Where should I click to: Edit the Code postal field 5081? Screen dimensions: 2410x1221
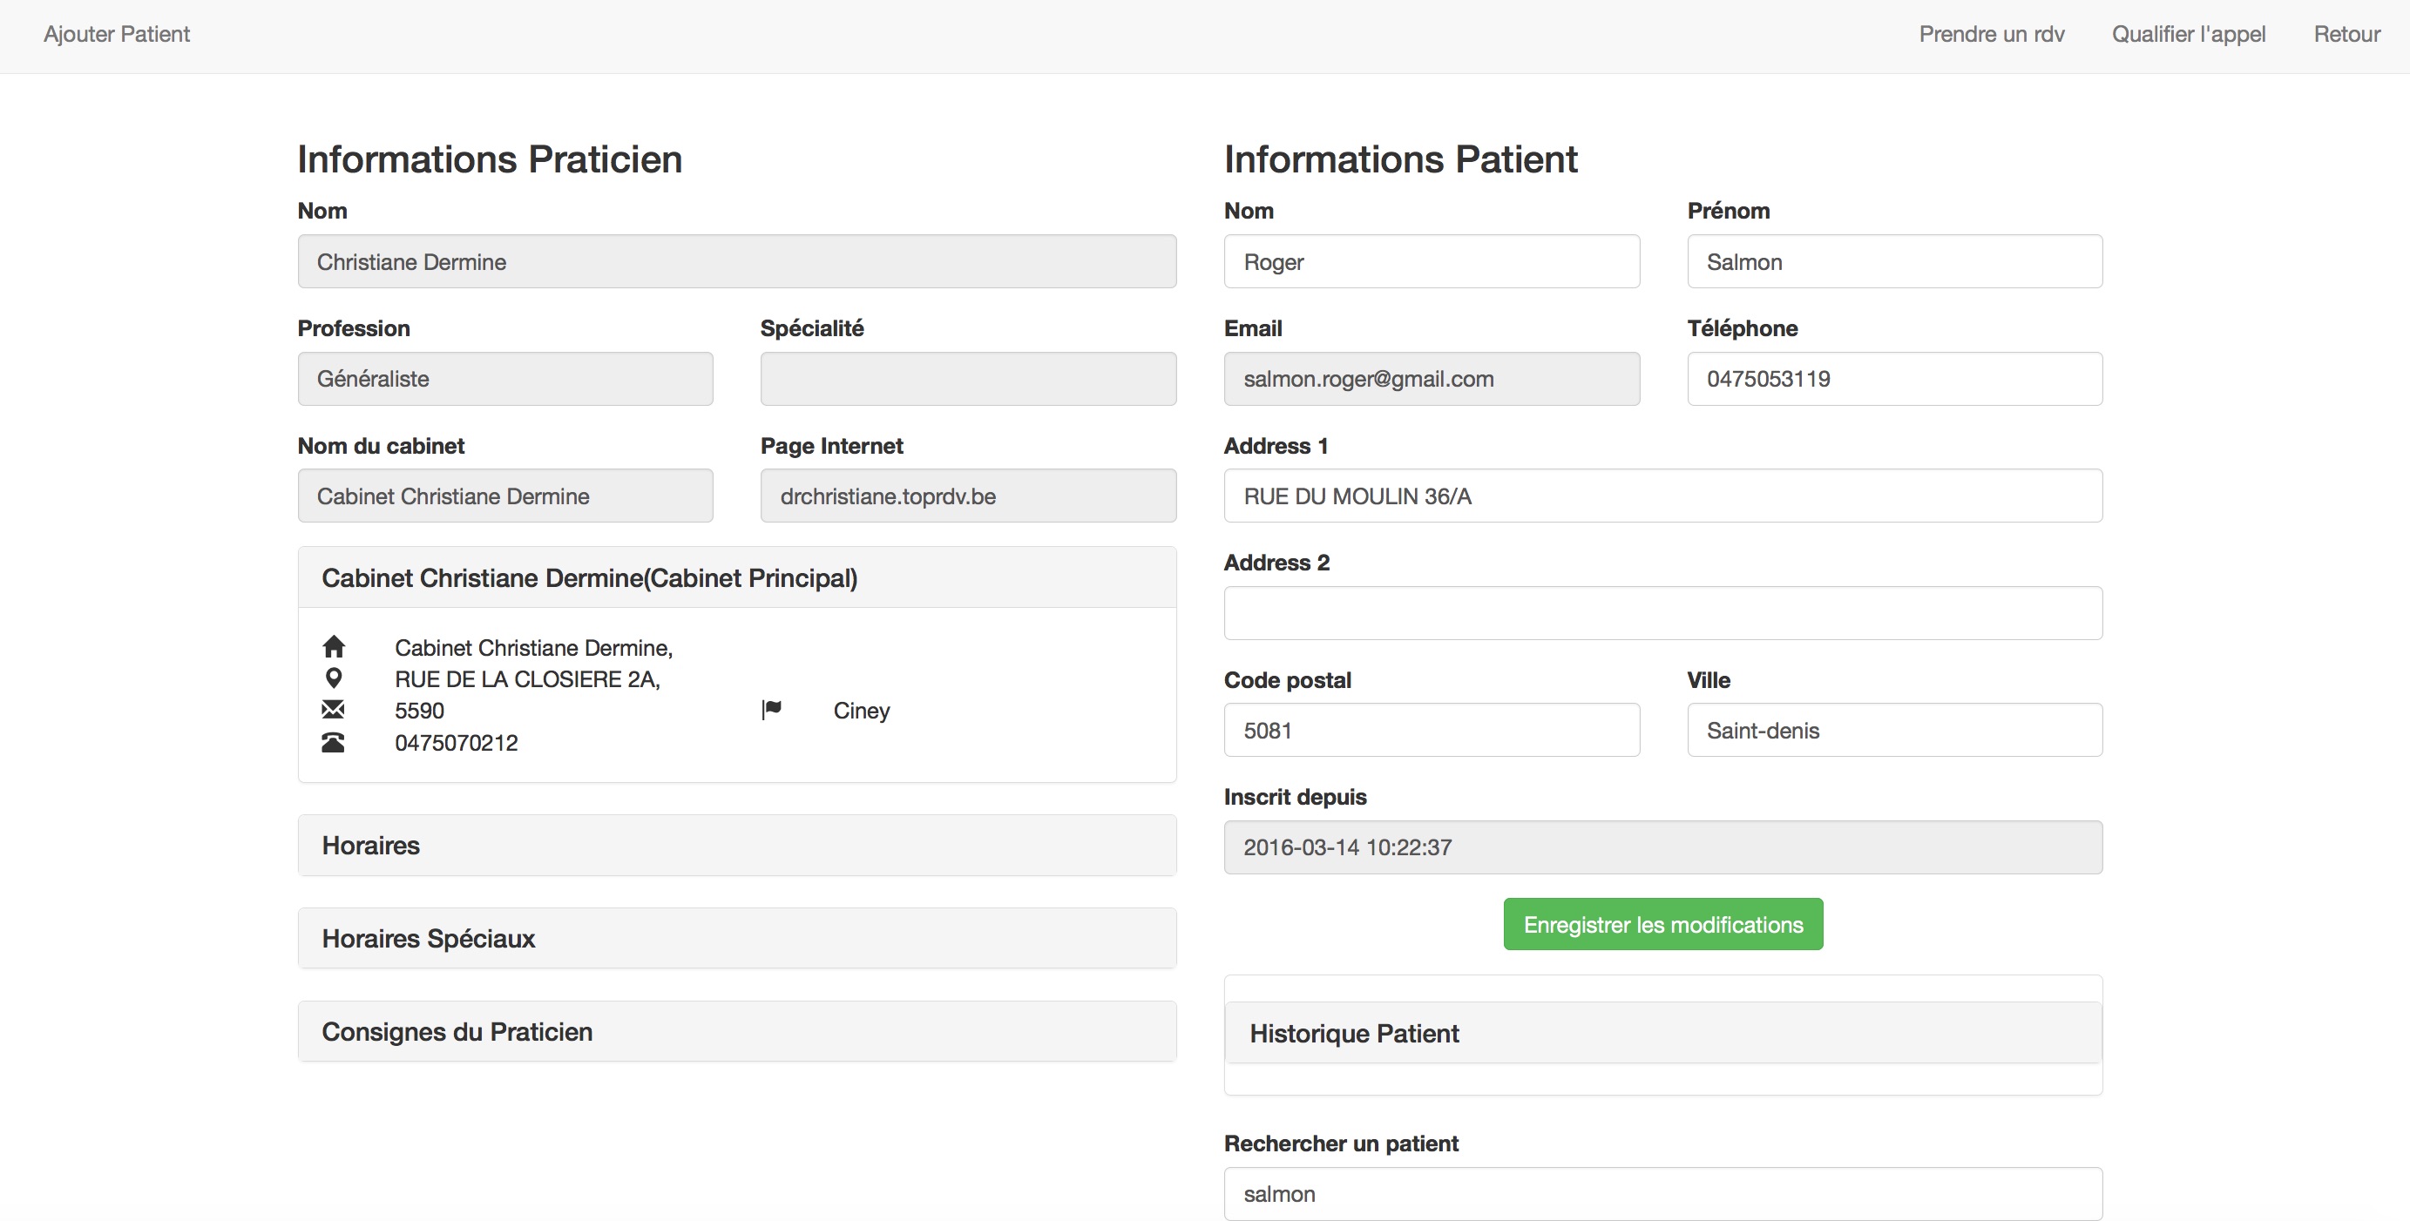point(1432,730)
